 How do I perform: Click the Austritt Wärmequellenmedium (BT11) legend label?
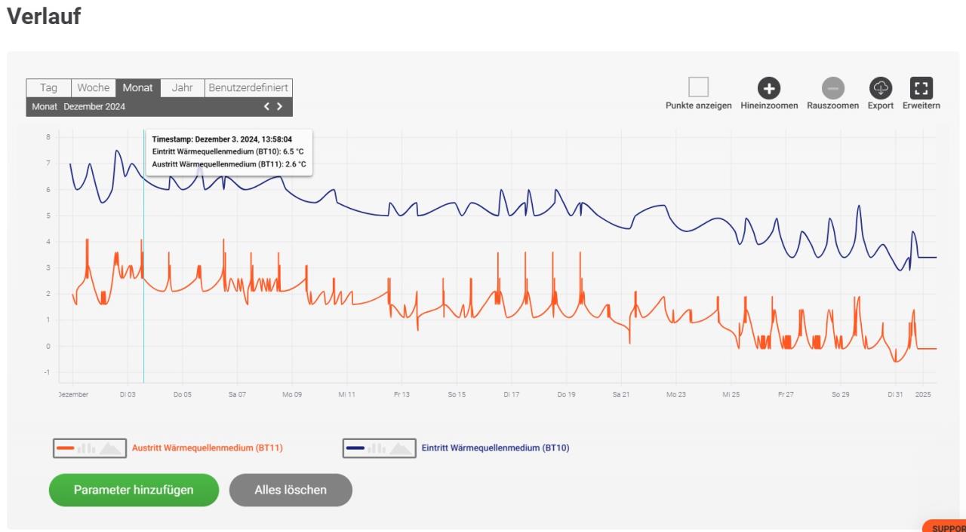(207, 448)
